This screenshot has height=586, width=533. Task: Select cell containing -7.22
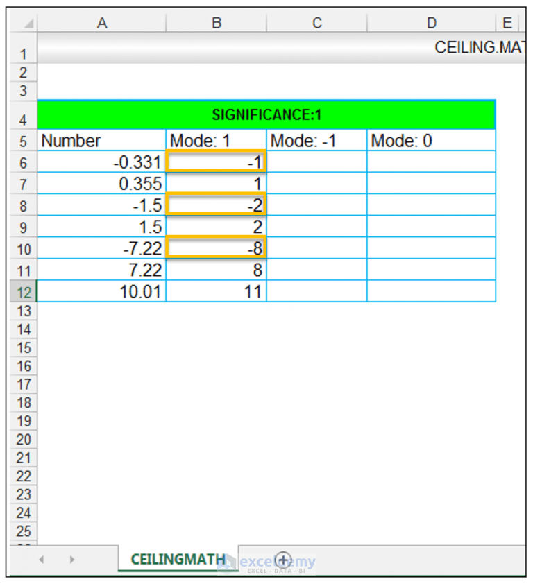(102, 248)
